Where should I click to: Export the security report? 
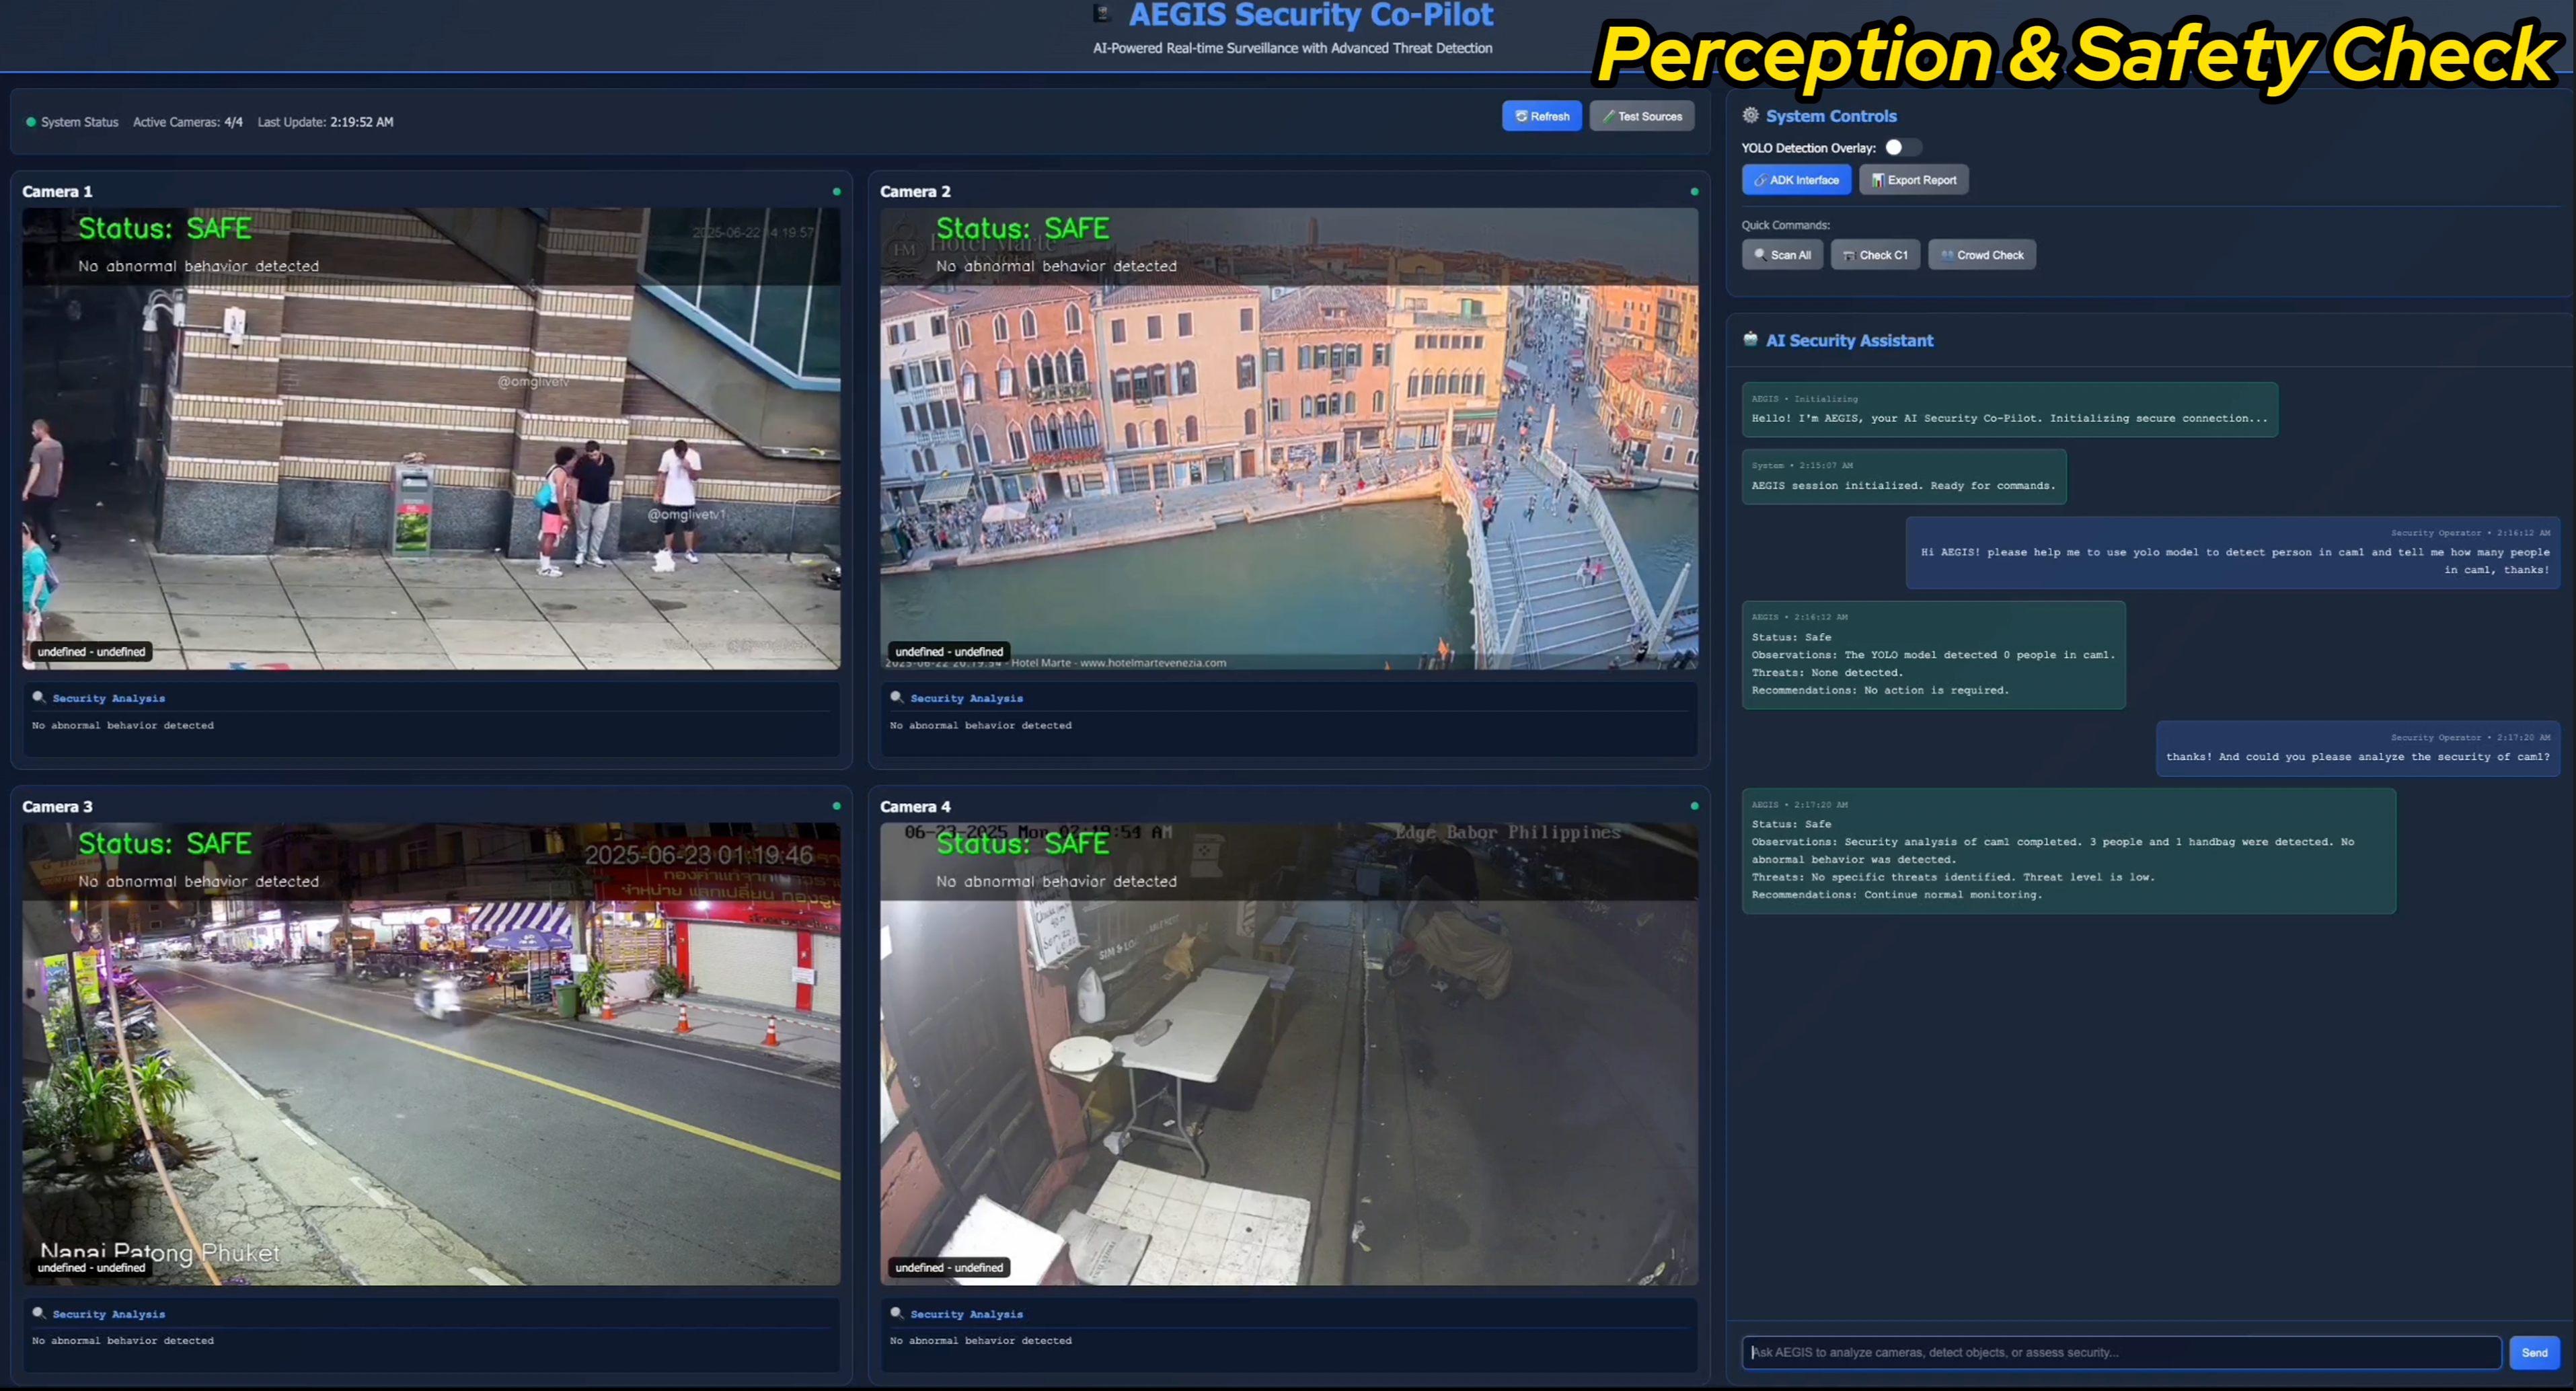[1913, 180]
